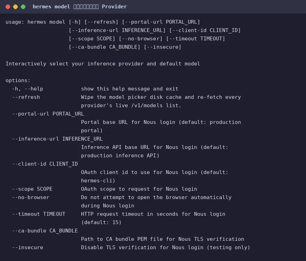Click the window title 'hermes model Provider'
The width and height of the screenshot is (306, 261).
tap(80, 7)
